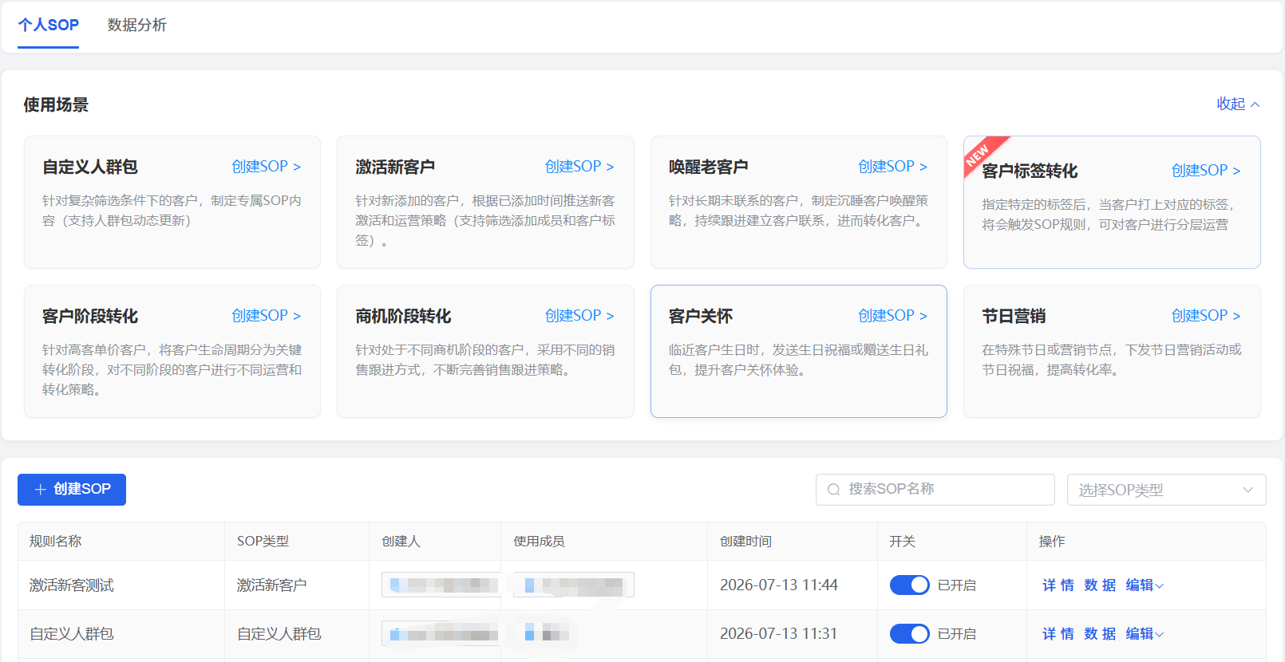
Task: Click the 客户标签转化 card title
Action: pyautogui.click(x=1030, y=171)
